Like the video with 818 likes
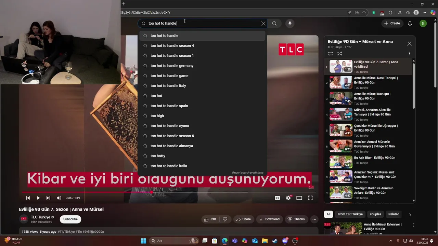This screenshot has width=438, height=246. click(210, 219)
